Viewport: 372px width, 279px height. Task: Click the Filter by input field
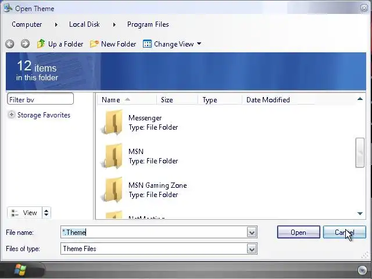[x=40, y=99]
